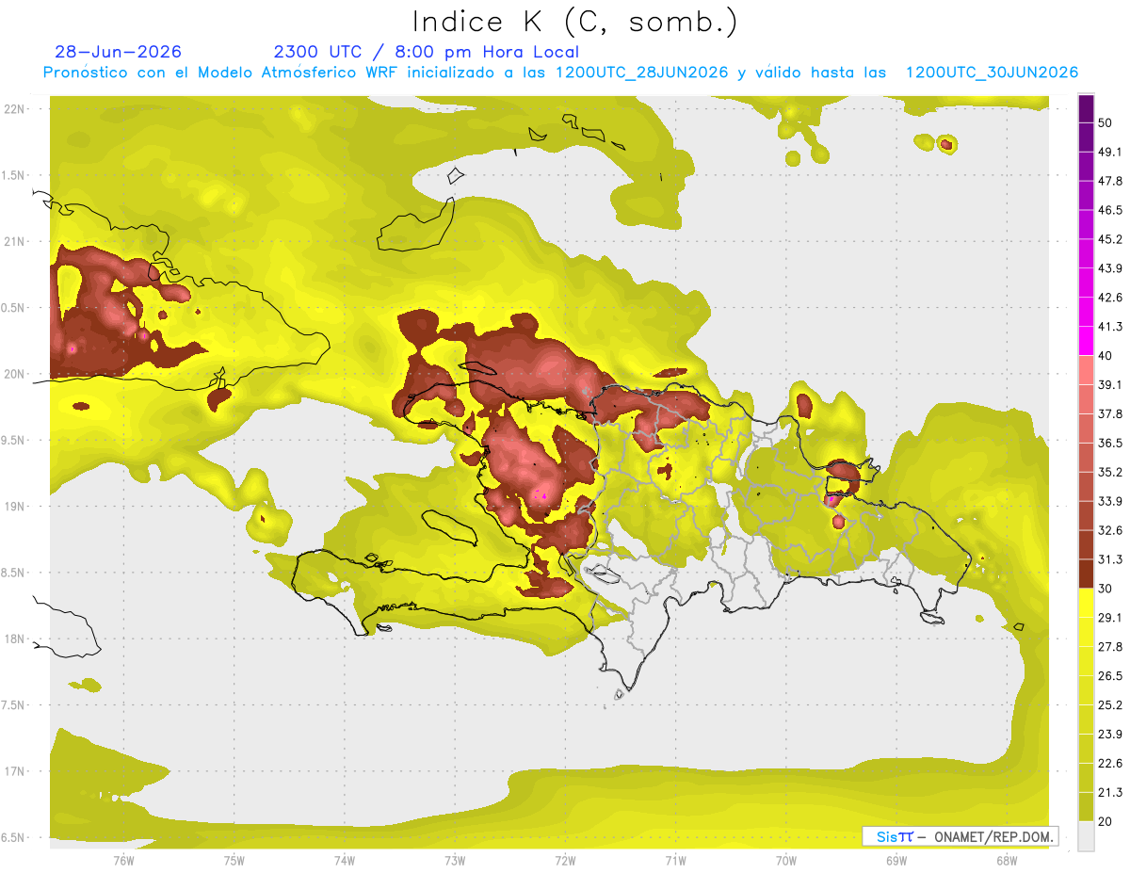Click the '17N' latitude label
Image resolution: width=1130 pixels, height=873 pixels.
tap(16, 771)
